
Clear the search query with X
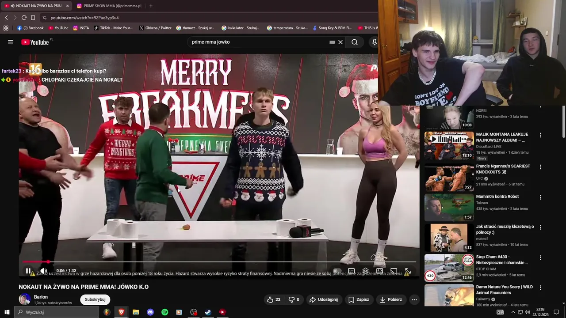pyautogui.click(x=340, y=42)
